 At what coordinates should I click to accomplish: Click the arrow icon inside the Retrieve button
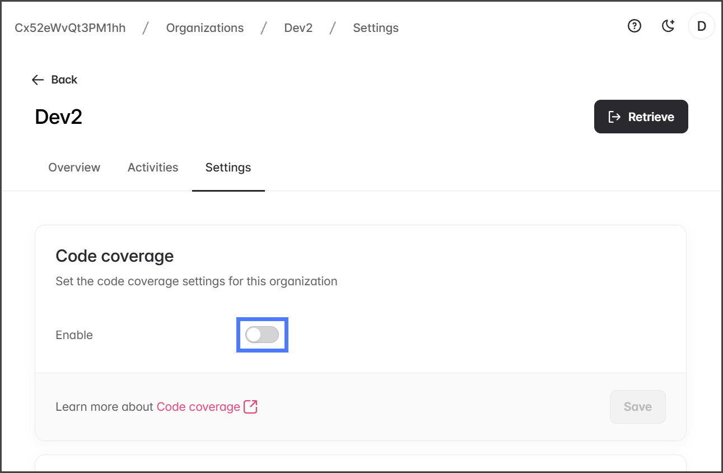pos(614,117)
